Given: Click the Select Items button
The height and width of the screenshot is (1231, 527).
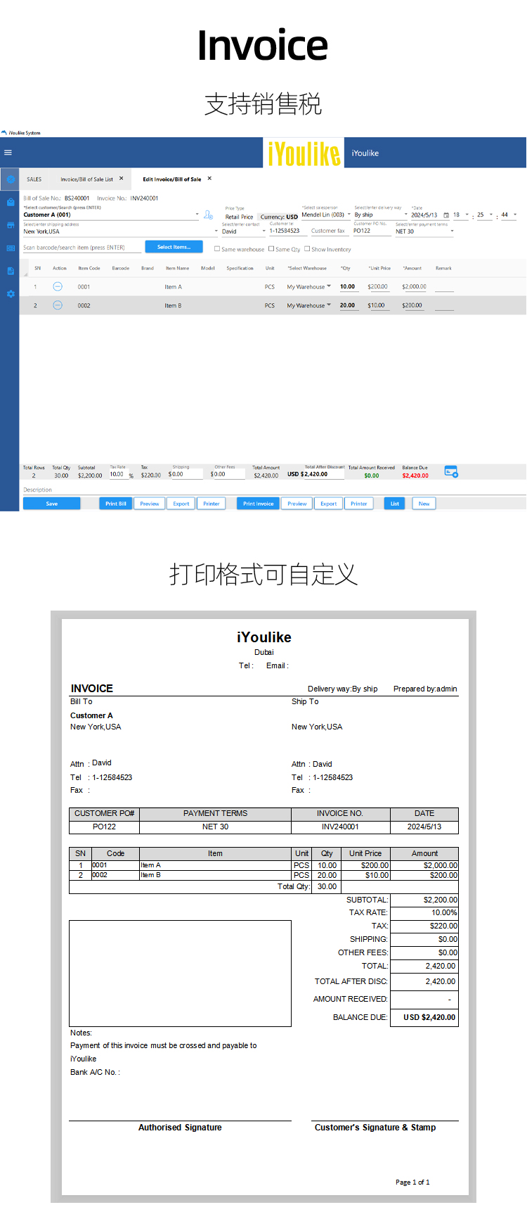Looking at the screenshot, I should (x=174, y=247).
